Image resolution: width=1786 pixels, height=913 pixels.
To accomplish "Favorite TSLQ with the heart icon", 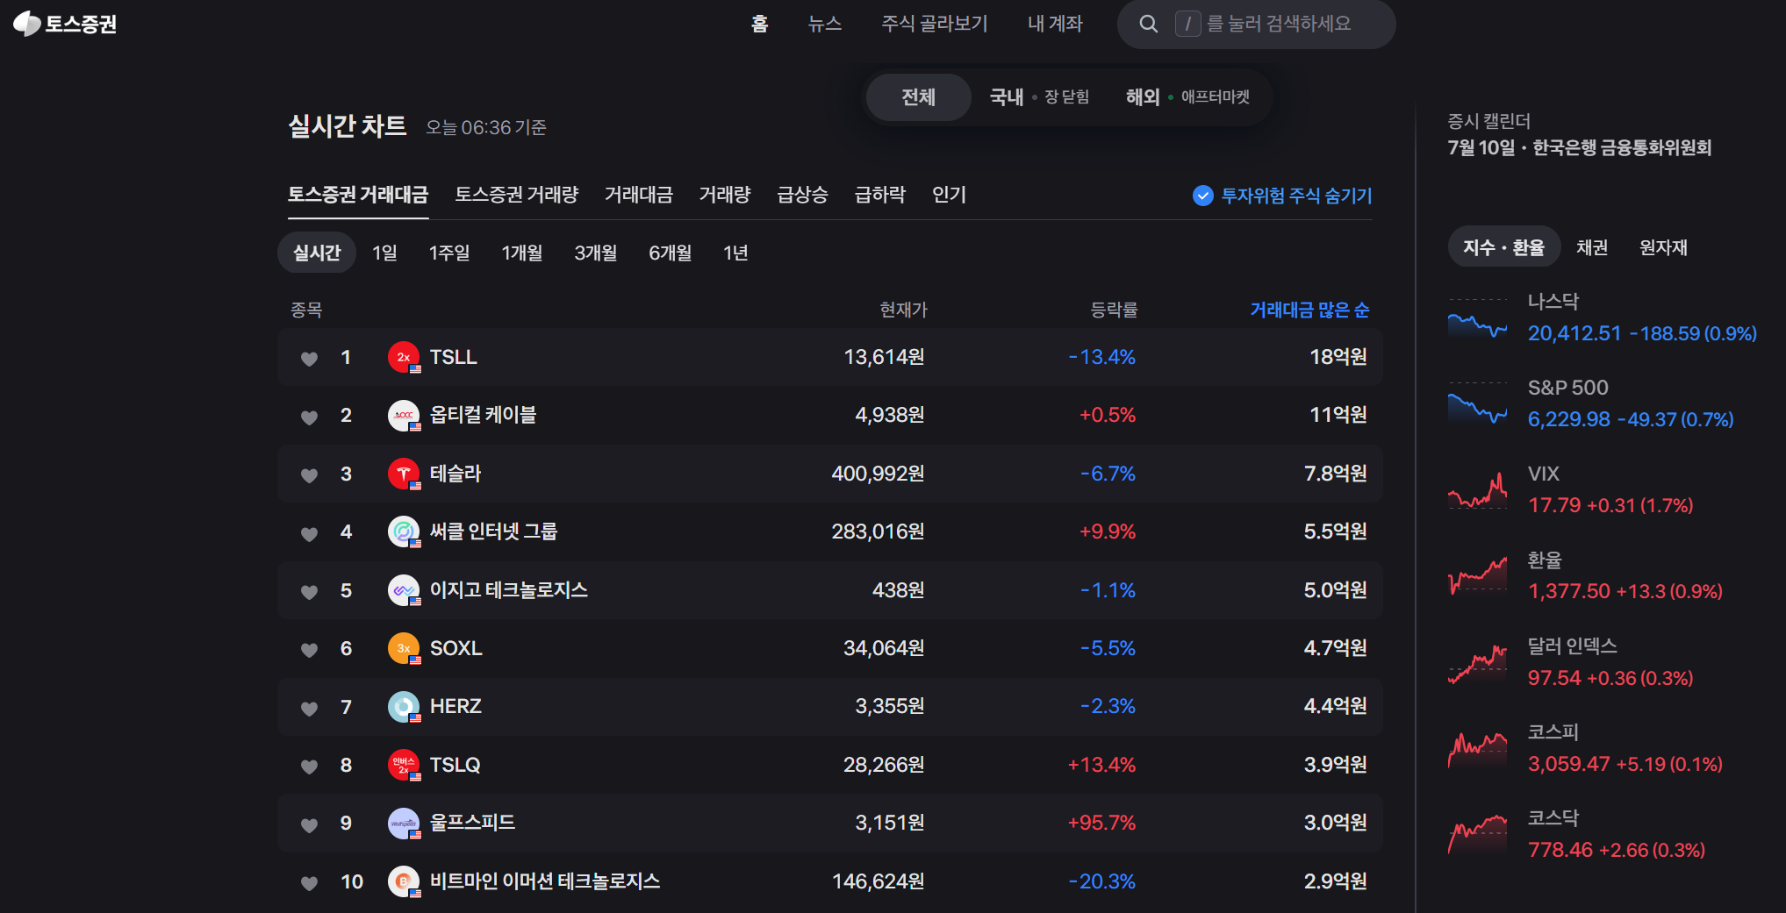I will pos(309,766).
